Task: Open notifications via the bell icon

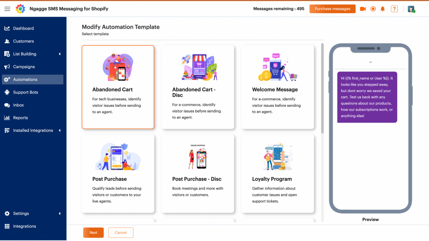Action: tap(382, 9)
